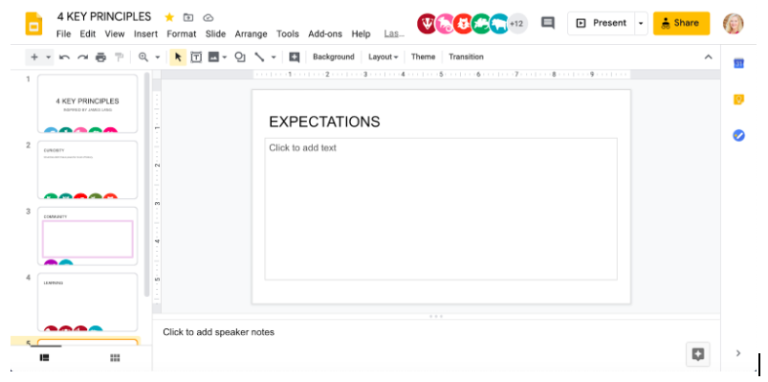The image size is (768, 382).
Task: Click the teal collaborator avatar
Action: [x=499, y=24]
